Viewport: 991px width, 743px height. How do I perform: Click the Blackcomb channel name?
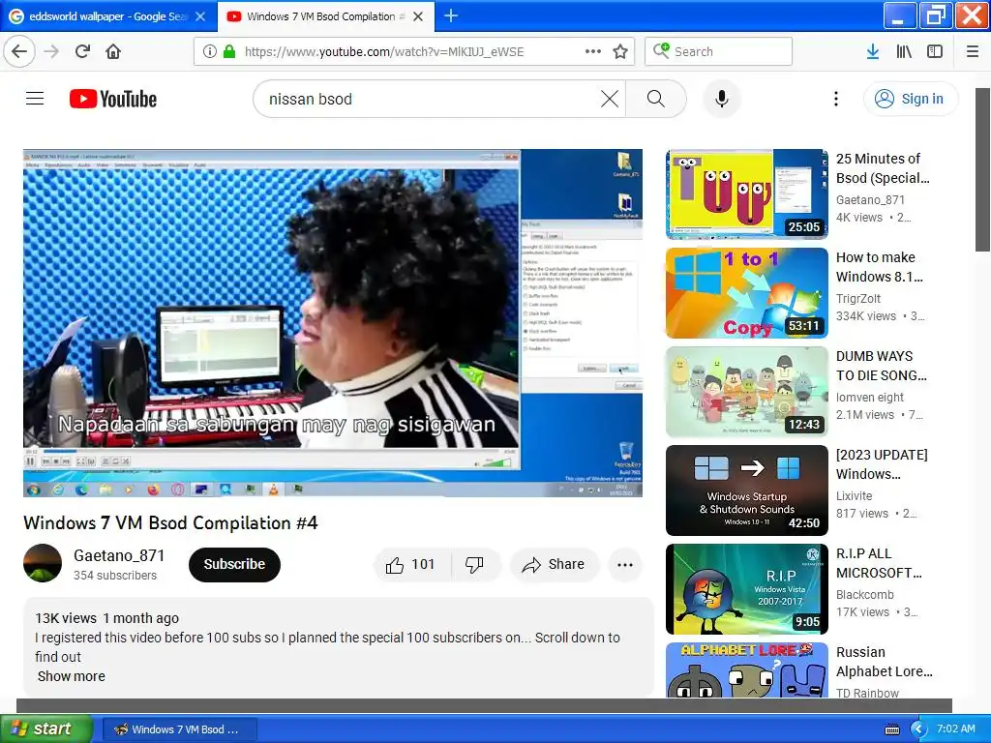pyautogui.click(x=864, y=595)
